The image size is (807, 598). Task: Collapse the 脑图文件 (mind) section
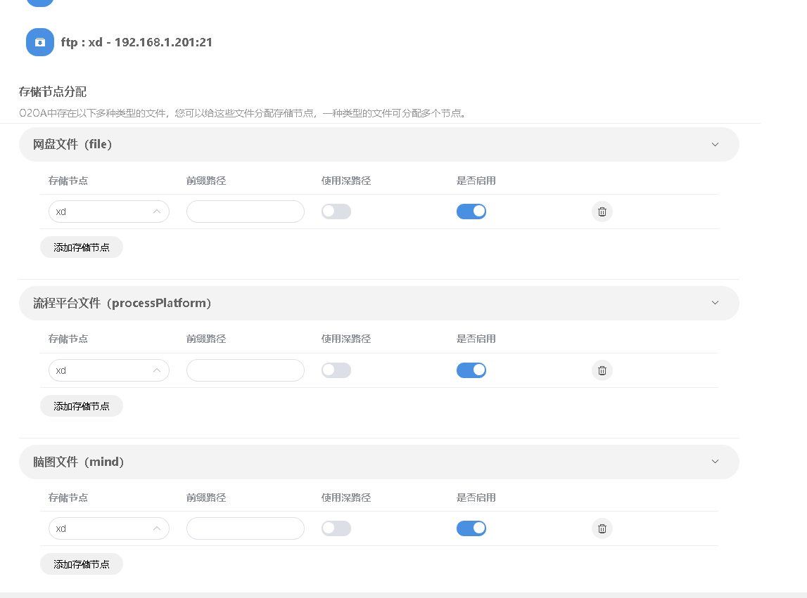tap(715, 462)
